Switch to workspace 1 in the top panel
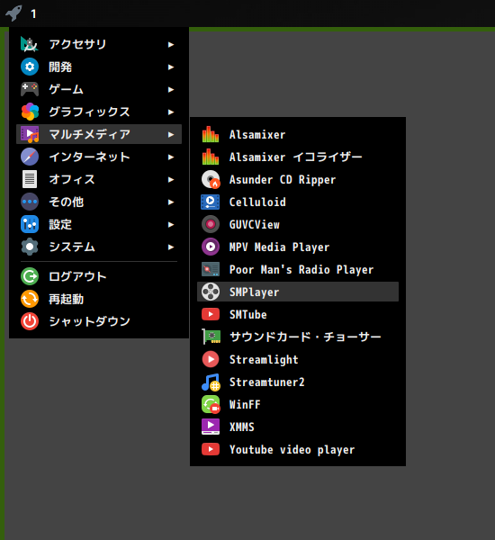Screen dimensions: 495x540 [33, 13]
